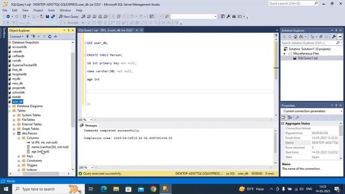Select the user_db database node
Image resolution: width=345 pixels, height=194 pixels.
click(17, 101)
